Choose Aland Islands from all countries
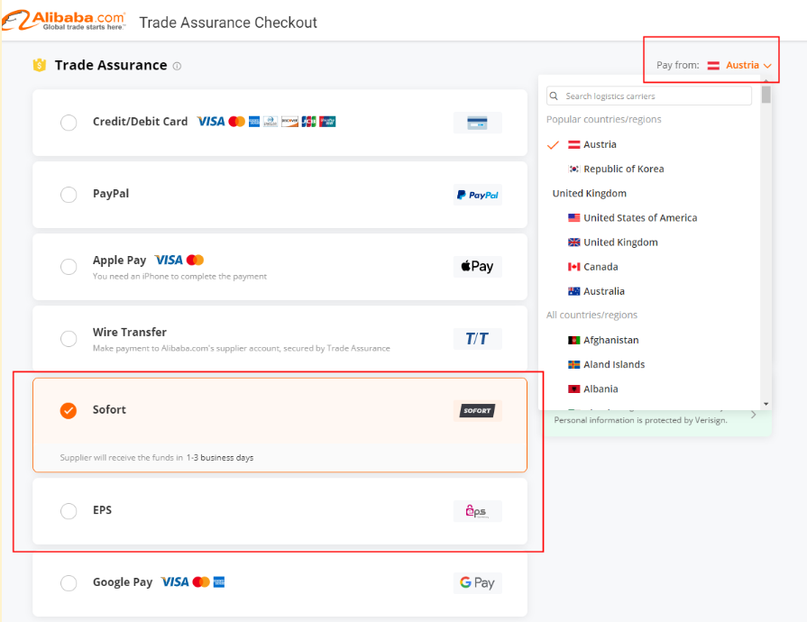The image size is (807, 622). click(606, 364)
